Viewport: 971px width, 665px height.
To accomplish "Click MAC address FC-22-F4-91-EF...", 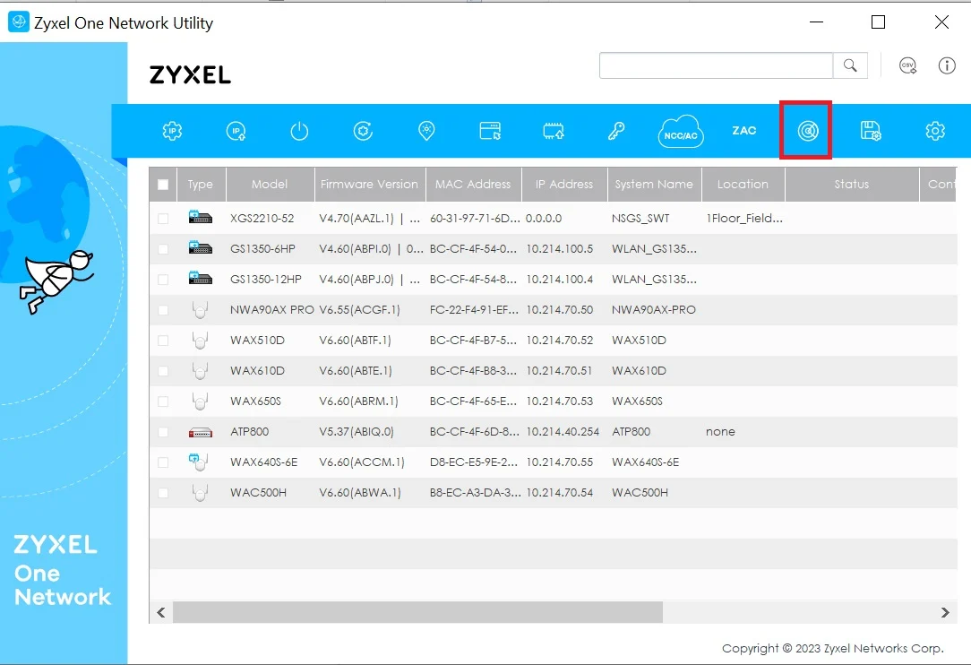I will point(474,309).
